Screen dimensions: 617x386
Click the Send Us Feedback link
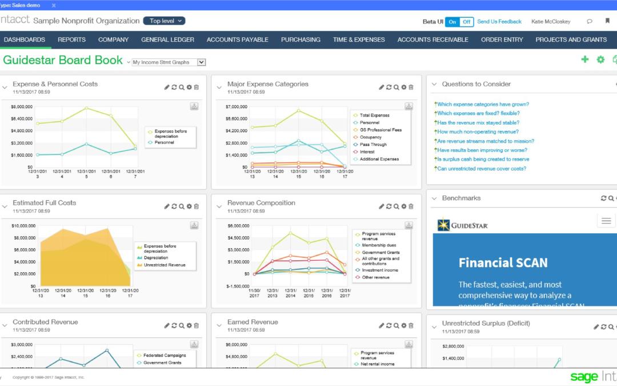(x=499, y=21)
